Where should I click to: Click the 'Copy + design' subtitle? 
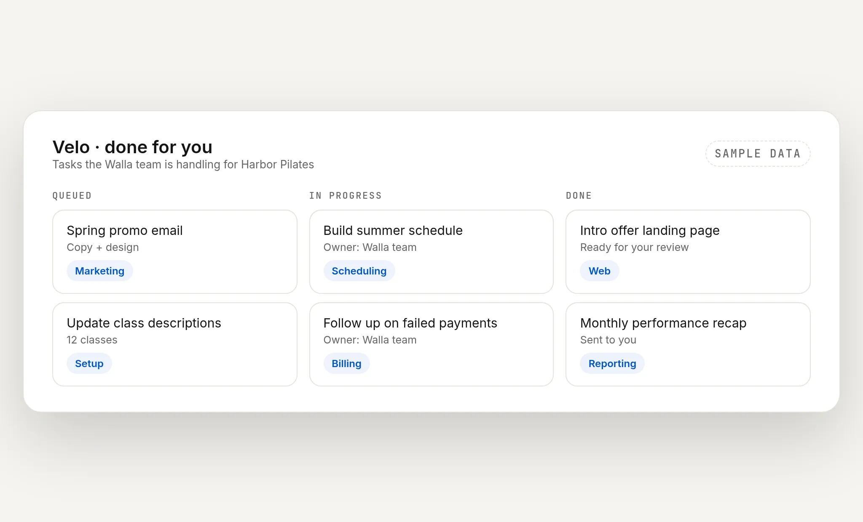click(103, 248)
